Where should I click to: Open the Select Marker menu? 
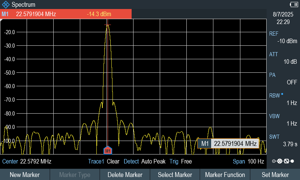click(x=175, y=175)
